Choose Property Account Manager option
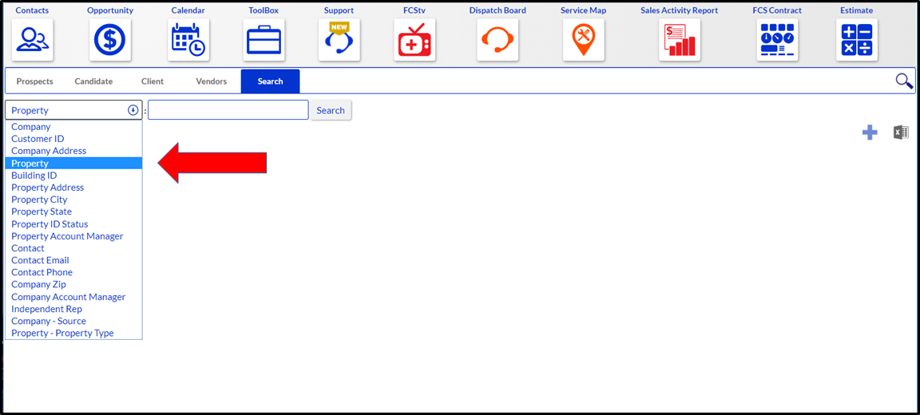 67,236
